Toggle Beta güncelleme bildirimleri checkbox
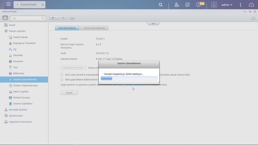This screenshot has height=145, width=258. [62, 80]
